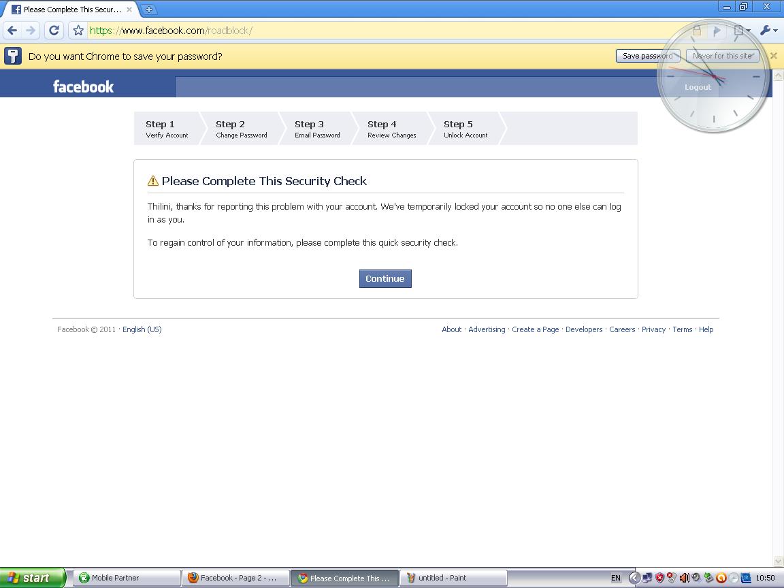Click the orange circular tray icon
This screenshot has width=784, height=588.
[721, 578]
